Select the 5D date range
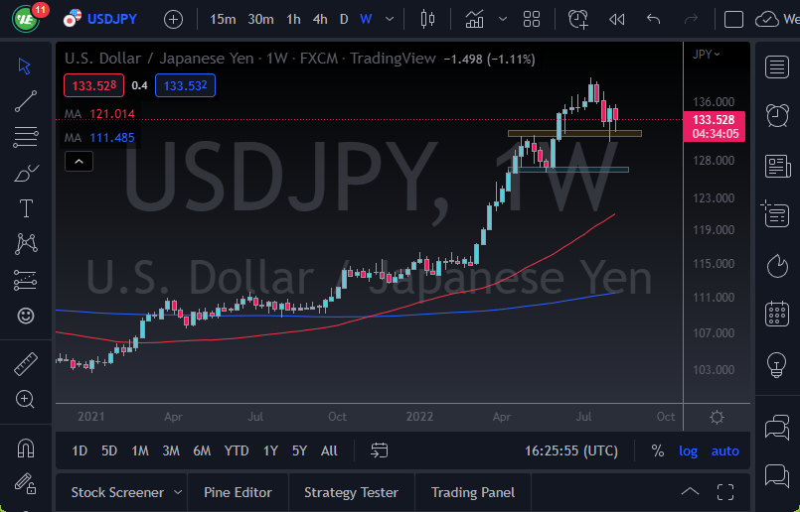Image resolution: width=800 pixels, height=512 pixels. (x=109, y=450)
